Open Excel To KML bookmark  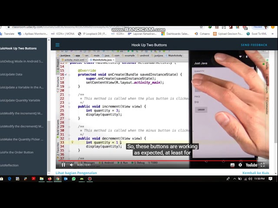point(257,34)
